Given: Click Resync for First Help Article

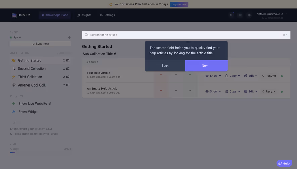Looking at the screenshot, I should point(269,76).
